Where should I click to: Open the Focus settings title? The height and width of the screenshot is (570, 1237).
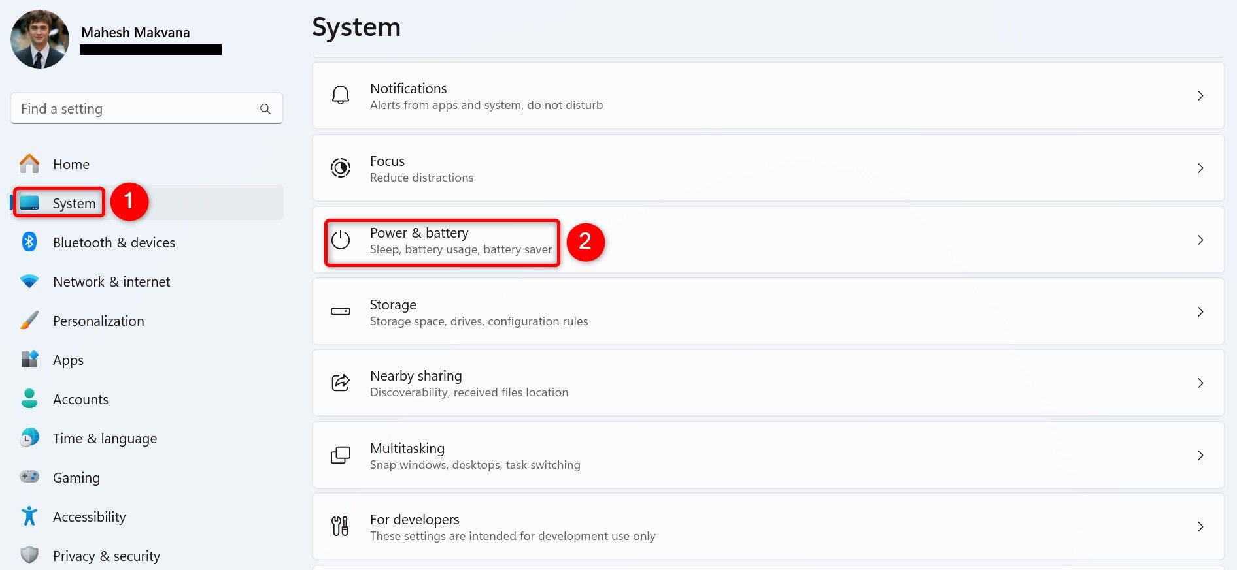pos(387,161)
